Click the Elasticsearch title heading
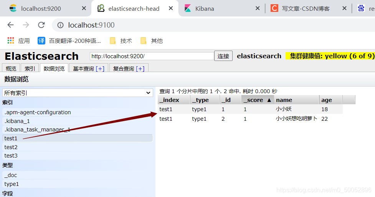Viewport: 375px width, 197px height. pyautogui.click(x=41, y=56)
